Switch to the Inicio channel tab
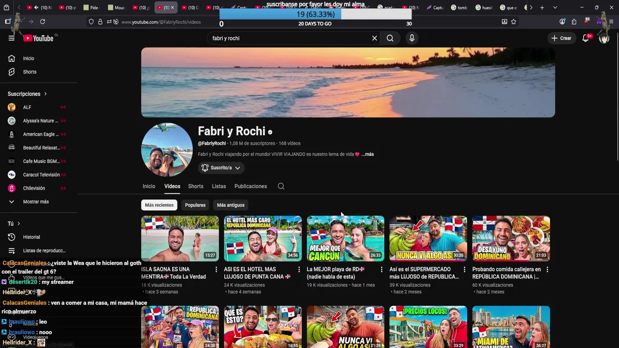Image resolution: width=619 pixels, height=348 pixels. point(149,186)
